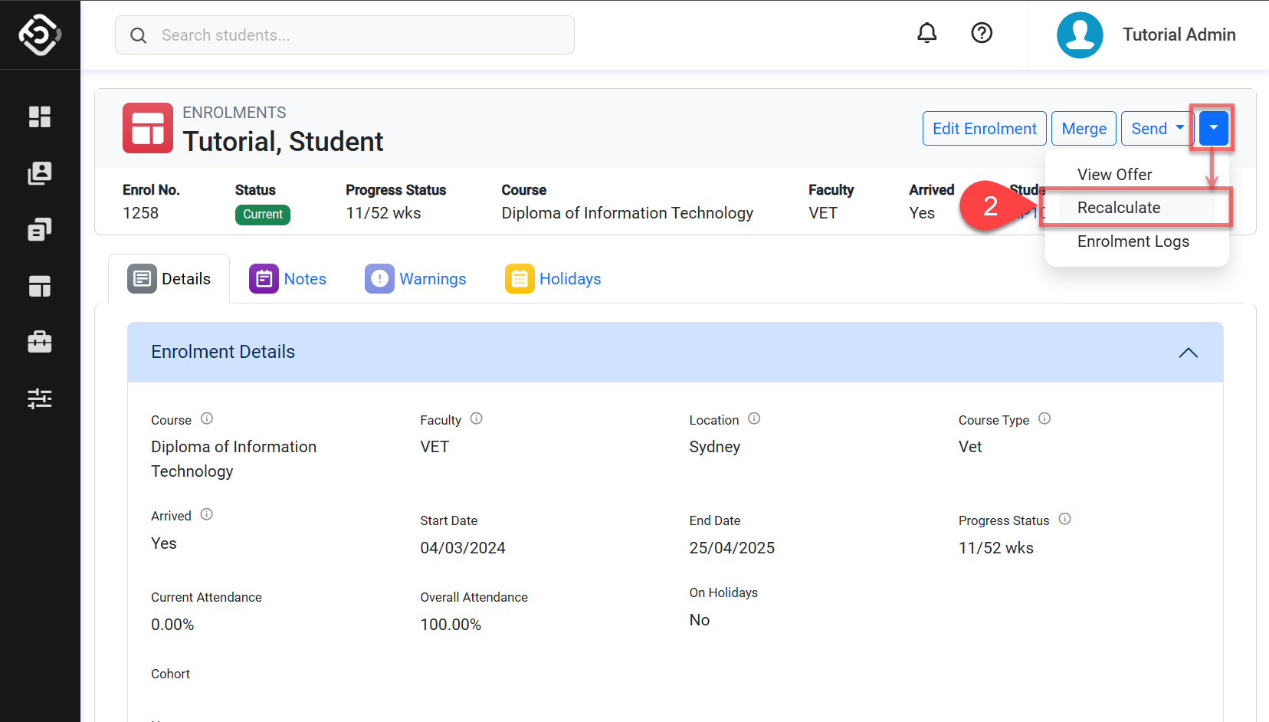Select Recalculate from the dropdown menu
1269x722 pixels.
[x=1119, y=208]
